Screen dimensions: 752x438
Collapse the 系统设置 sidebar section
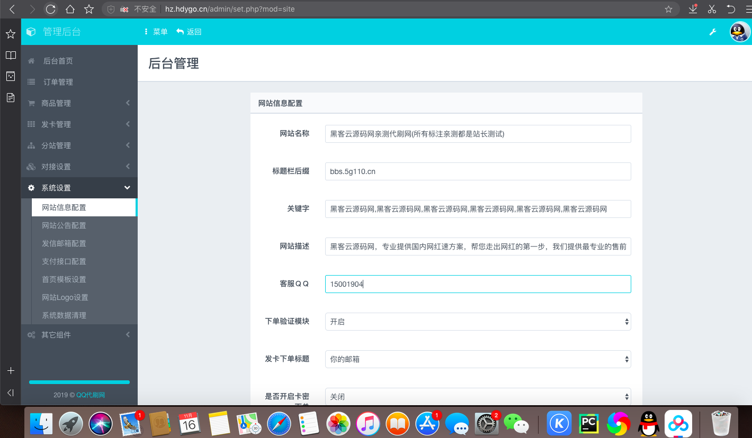tap(79, 188)
